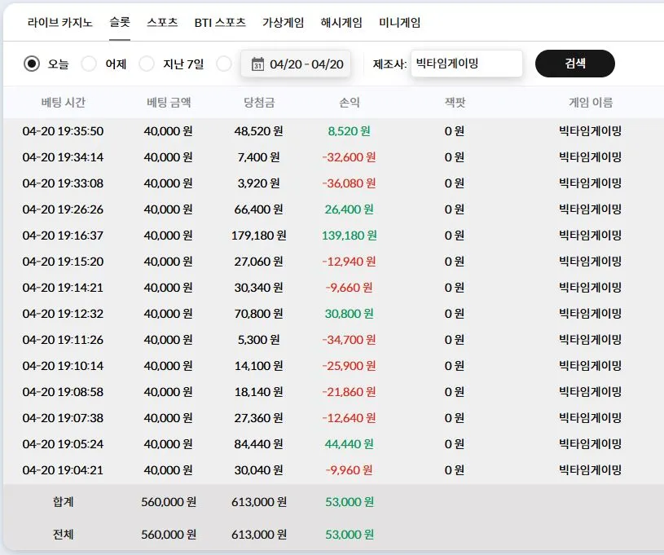
Task: Click the 베팅 시간 column header
Action: pos(63,102)
